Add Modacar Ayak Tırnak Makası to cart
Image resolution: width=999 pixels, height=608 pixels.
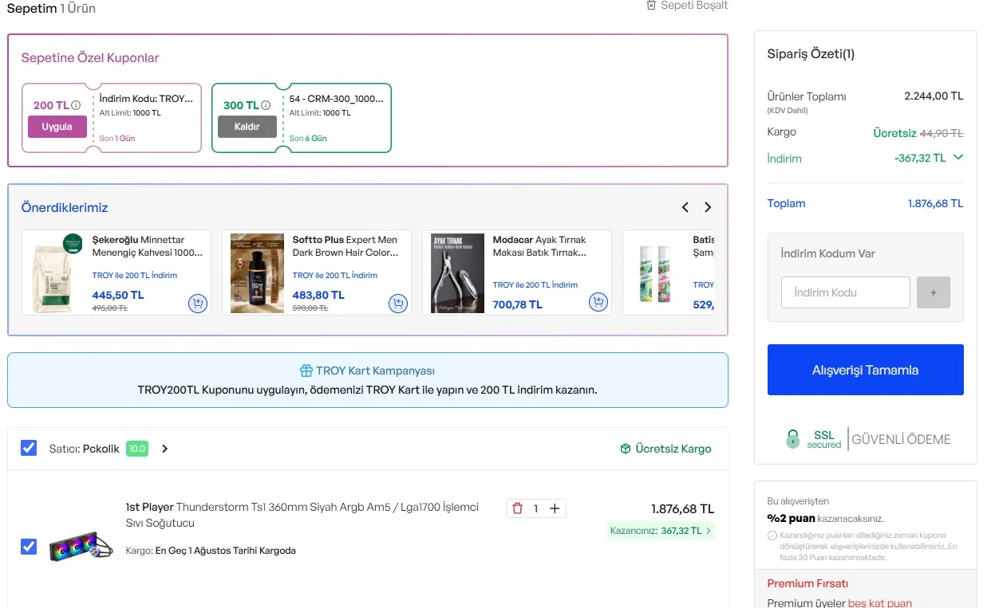point(598,302)
